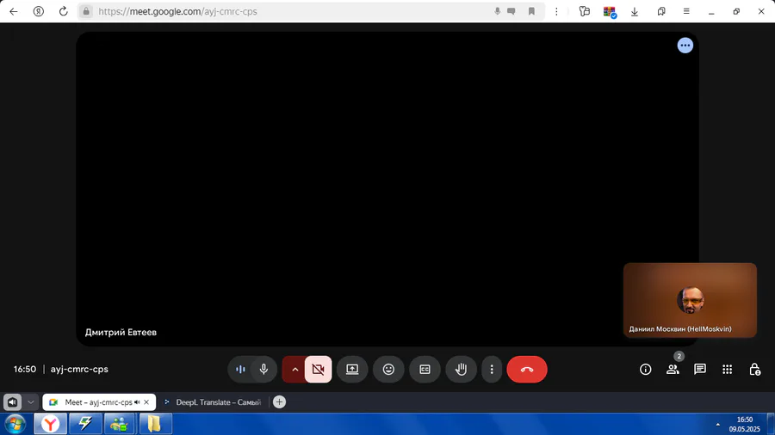The height and width of the screenshot is (435, 775).
Task: Open address bar three-dot options
Action: [556, 11]
